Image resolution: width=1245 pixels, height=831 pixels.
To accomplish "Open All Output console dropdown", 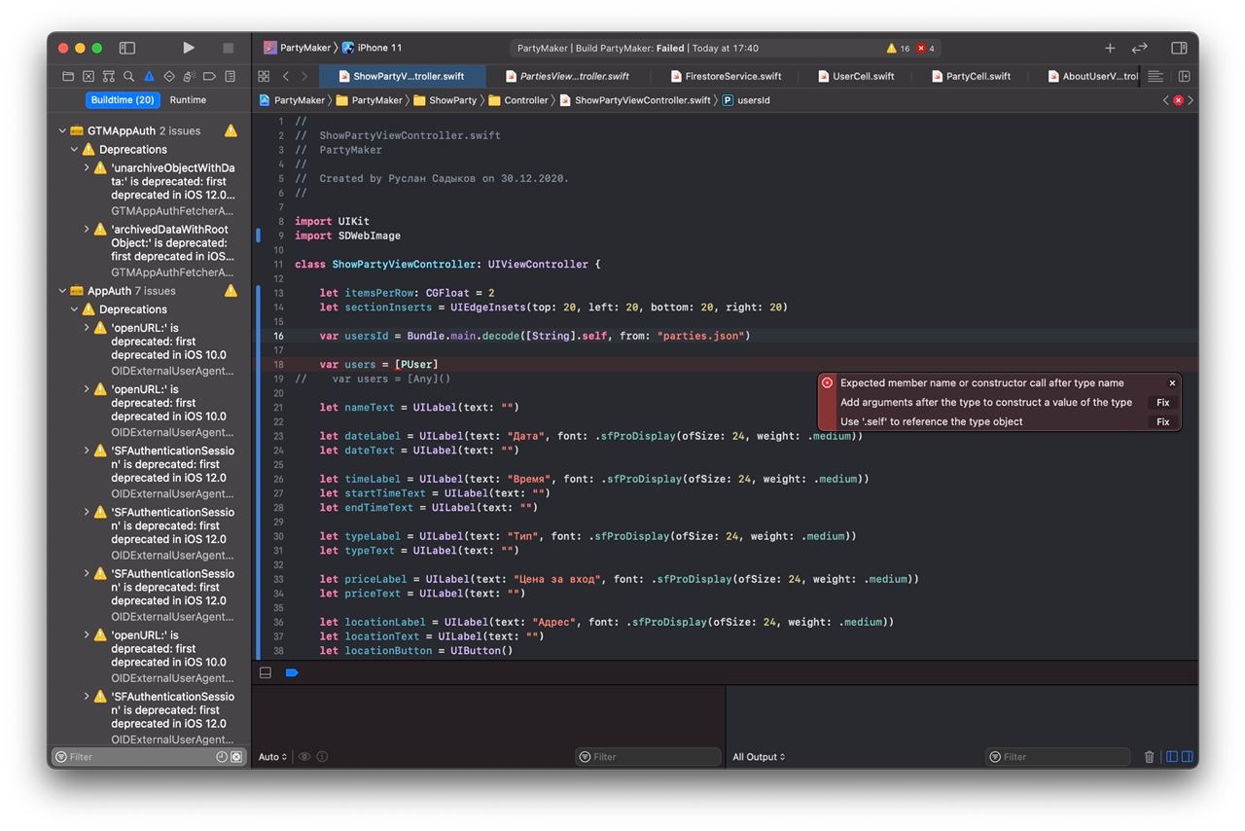I will 759,757.
